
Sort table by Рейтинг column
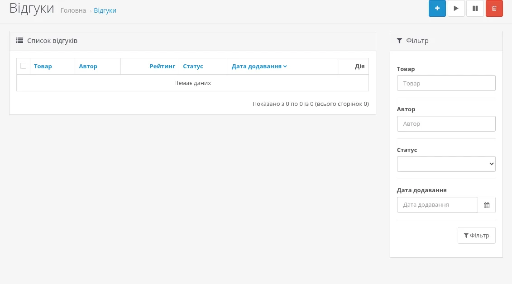click(x=162, y=66)
